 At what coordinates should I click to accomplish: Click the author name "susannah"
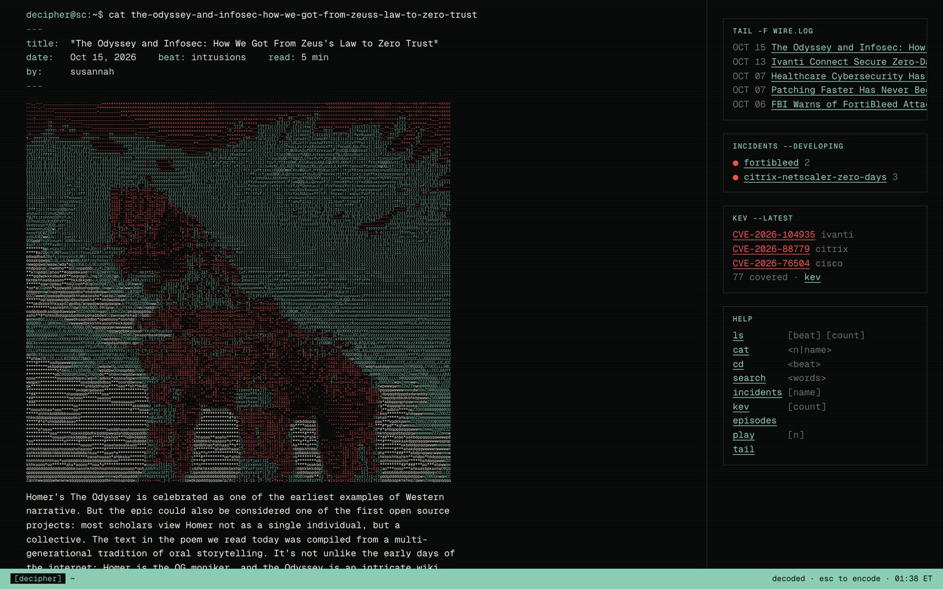pos(92,72)
